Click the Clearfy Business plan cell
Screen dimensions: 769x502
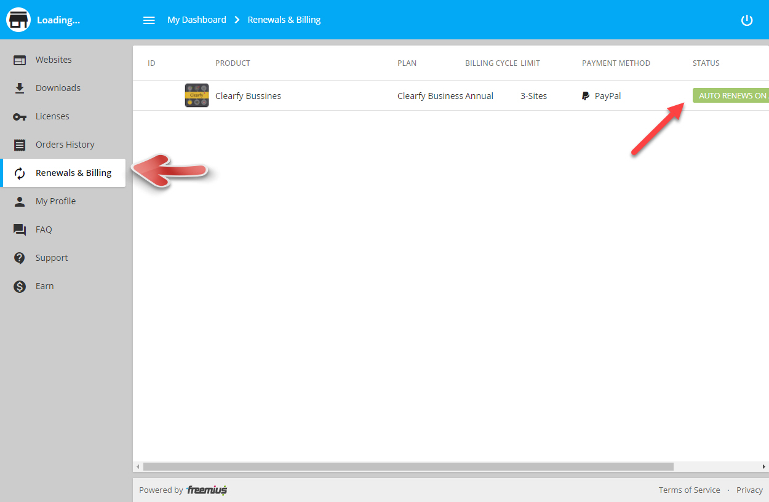click(x=430, y=96)
